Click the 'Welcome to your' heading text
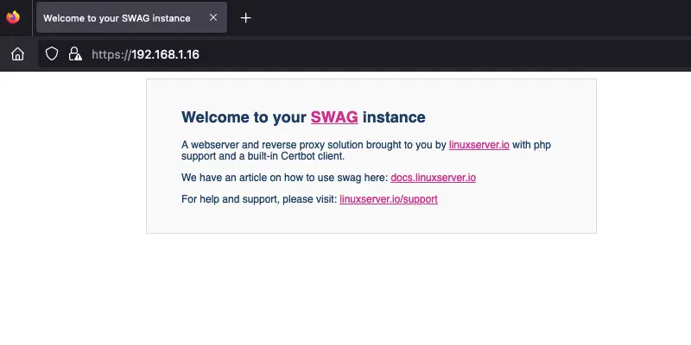The image size is (691, 345). [244, 117]
